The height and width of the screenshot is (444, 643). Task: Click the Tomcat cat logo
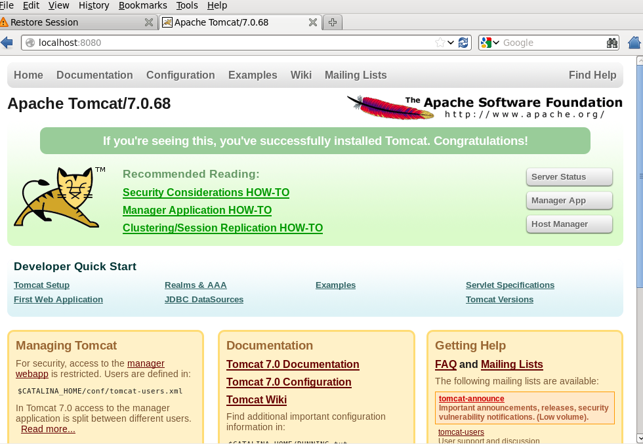click(x=60, y=197)
